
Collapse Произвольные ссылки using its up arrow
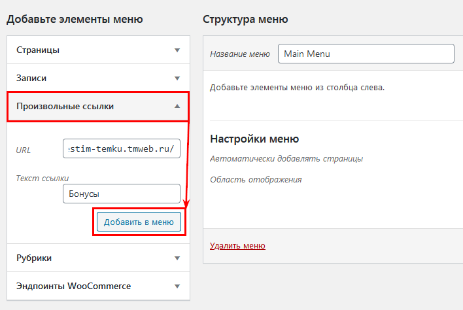click(177, 106)
